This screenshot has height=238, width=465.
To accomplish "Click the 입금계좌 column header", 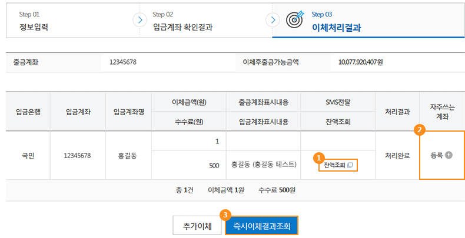I will pyautogui.click(x=78, y=112).
